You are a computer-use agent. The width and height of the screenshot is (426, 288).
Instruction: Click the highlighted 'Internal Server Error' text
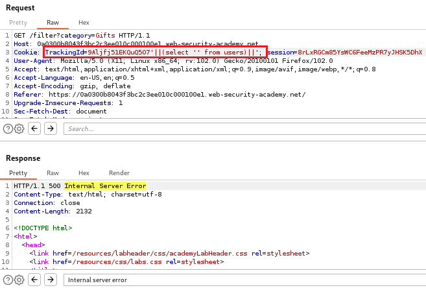[x=105, y=186]
